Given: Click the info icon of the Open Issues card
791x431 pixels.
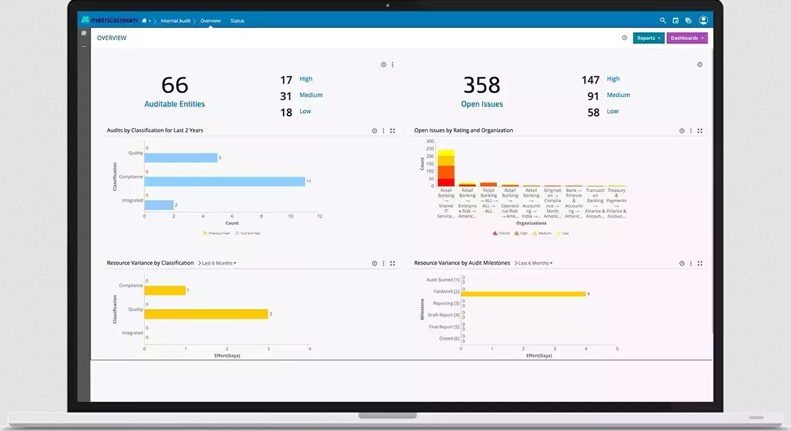Looking at the screenshot, I should coord(700,65).
